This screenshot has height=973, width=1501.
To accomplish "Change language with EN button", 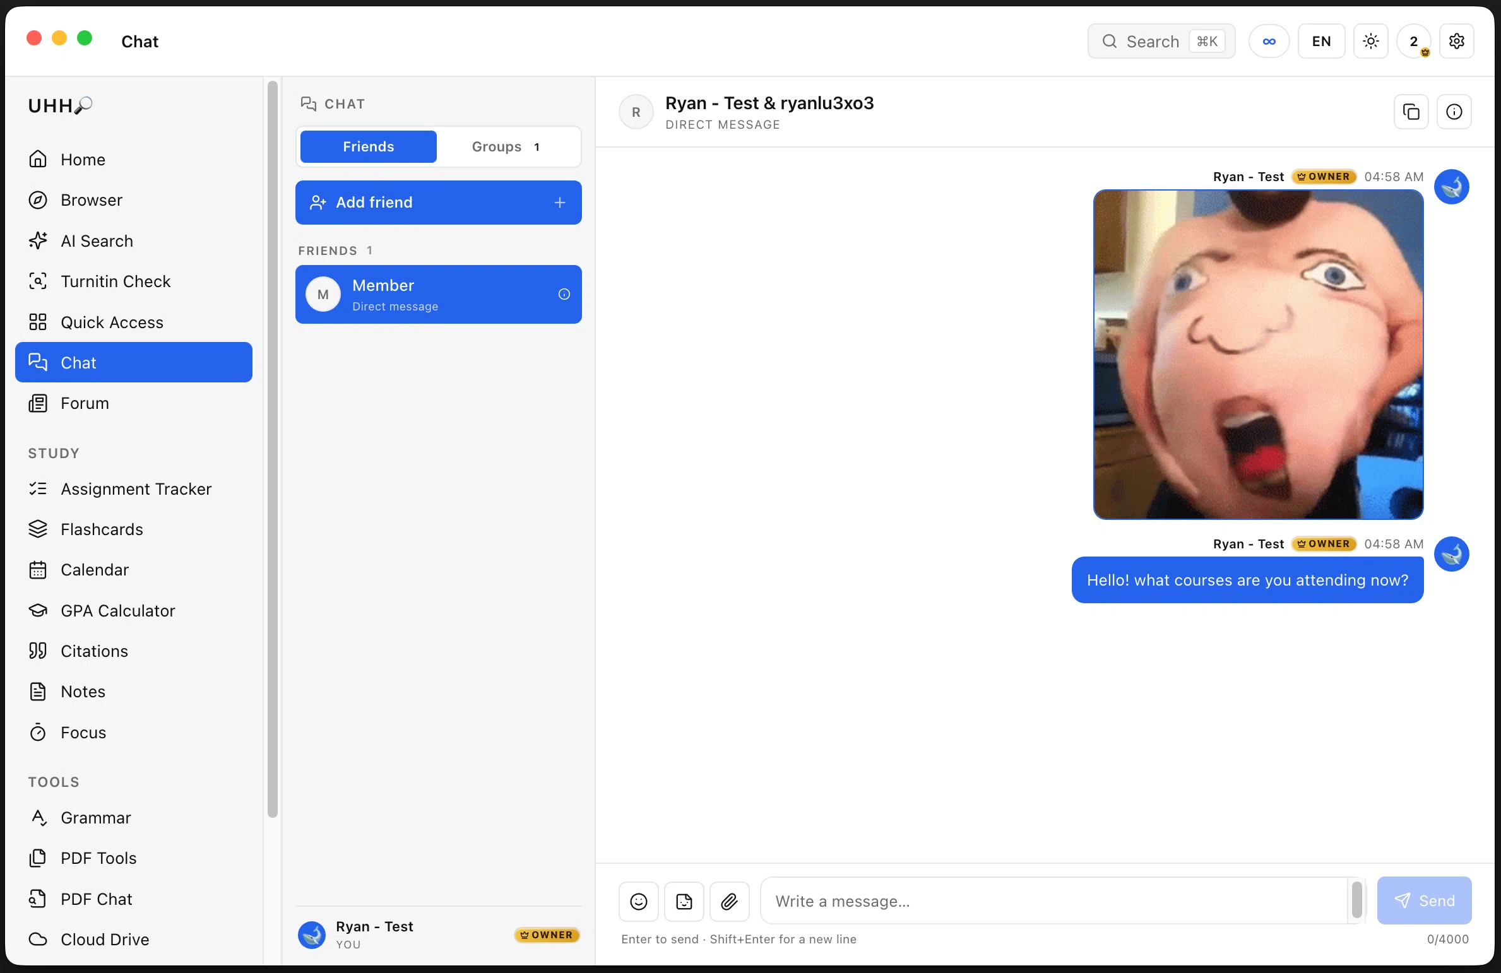I will [x=1322, y=41].
